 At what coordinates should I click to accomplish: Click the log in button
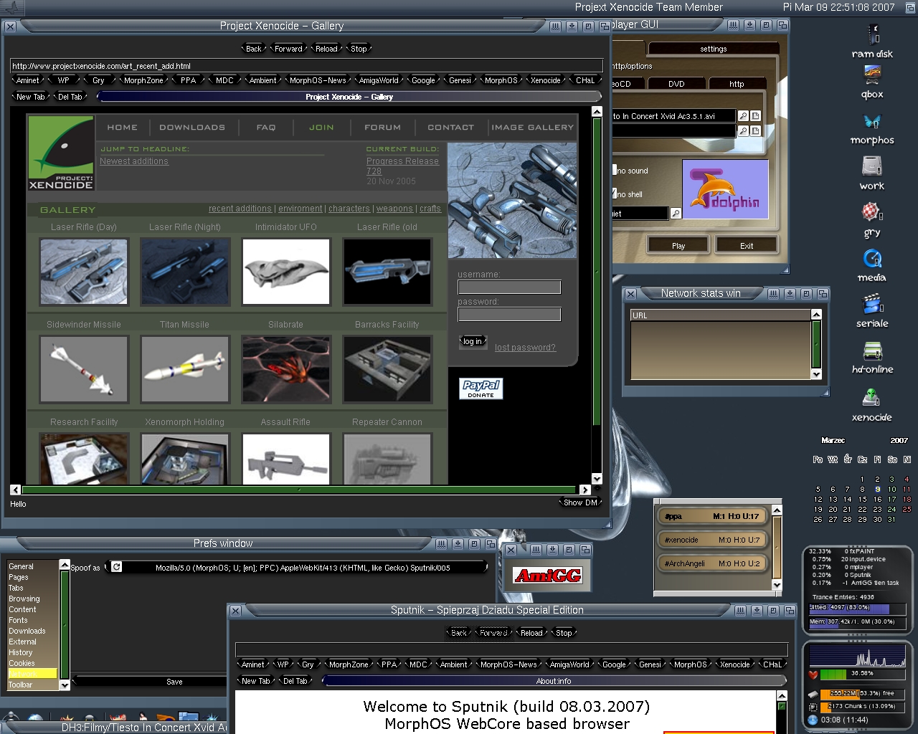tap(473, 341)
